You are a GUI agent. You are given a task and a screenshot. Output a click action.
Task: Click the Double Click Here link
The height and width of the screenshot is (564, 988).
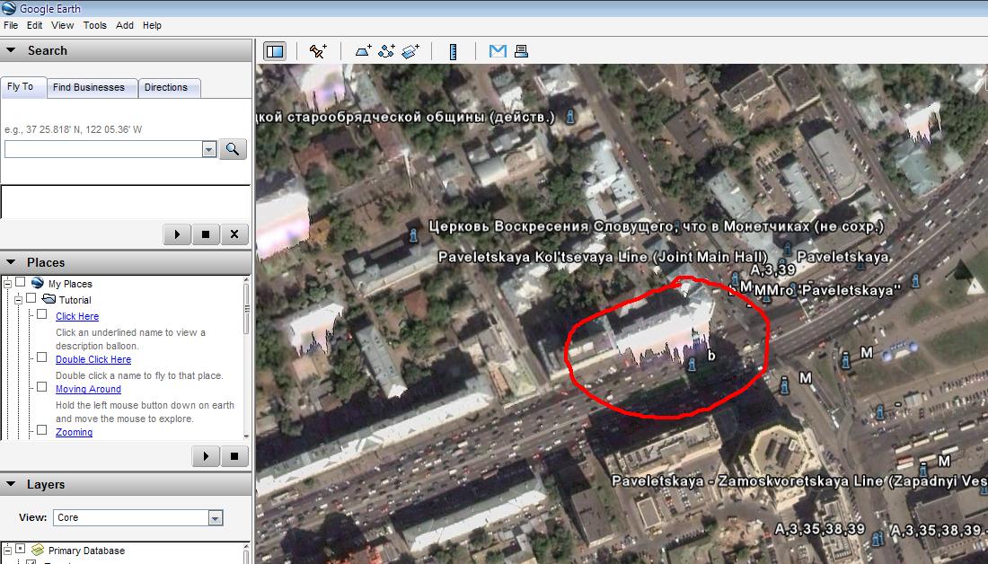click(93, 359)
